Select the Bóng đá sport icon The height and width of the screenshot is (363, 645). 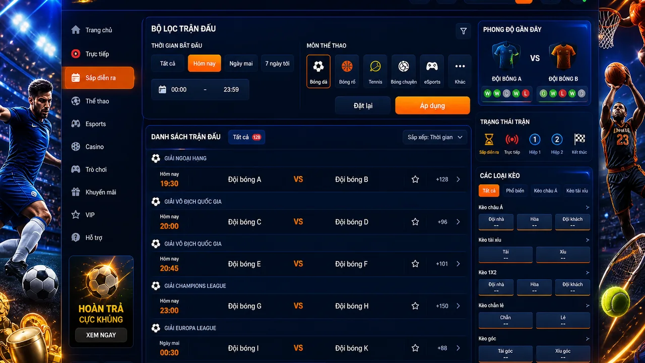(318, 71)
